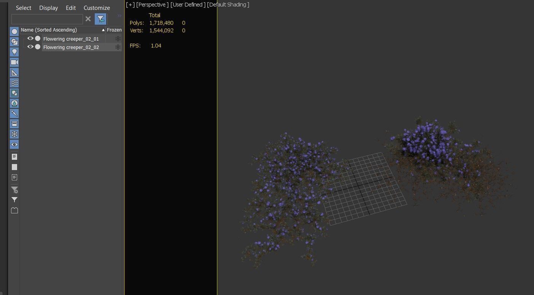The image size is (534, 295).
Task: Open the [User Defined] viewport menu
Action: point(188,5)
